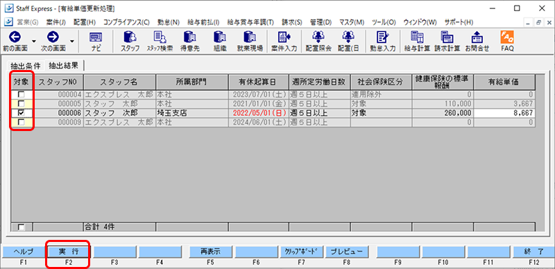Open the 案件(J) menu
Screen dimensions: 555x269
[x=56, y=22]
